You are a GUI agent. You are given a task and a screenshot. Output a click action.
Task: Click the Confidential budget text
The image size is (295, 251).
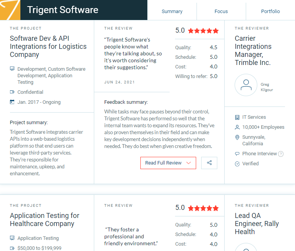[x=30, y=92]
